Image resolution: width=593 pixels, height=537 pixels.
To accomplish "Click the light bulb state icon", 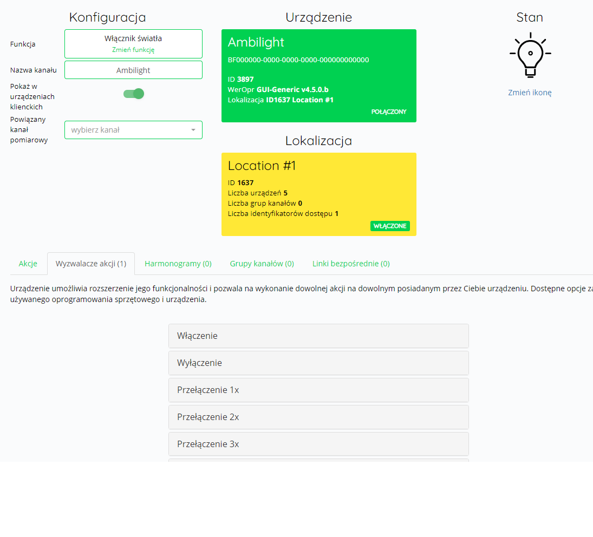I will [x=530, y=55].
